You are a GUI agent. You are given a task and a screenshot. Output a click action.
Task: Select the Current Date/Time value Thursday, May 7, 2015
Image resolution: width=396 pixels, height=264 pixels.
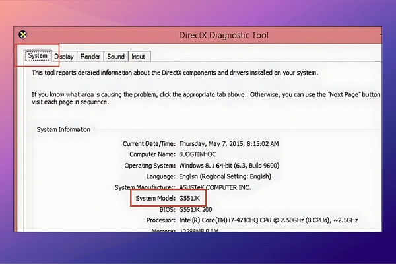pos(229,144)
